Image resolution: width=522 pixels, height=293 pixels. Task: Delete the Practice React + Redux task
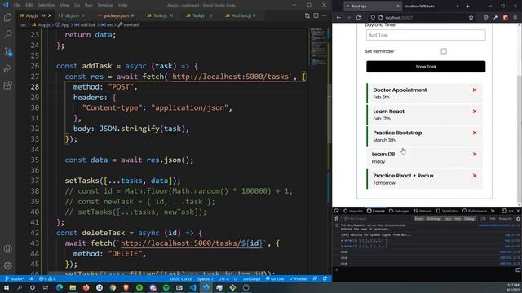pos(475,176)
